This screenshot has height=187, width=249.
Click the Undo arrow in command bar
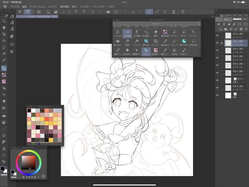(76, 12)
